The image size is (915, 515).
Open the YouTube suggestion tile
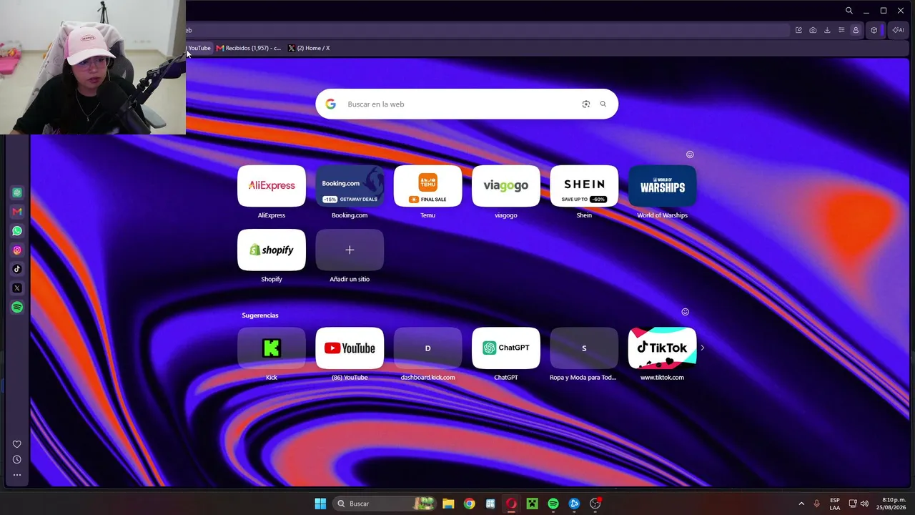pos(350,348)
